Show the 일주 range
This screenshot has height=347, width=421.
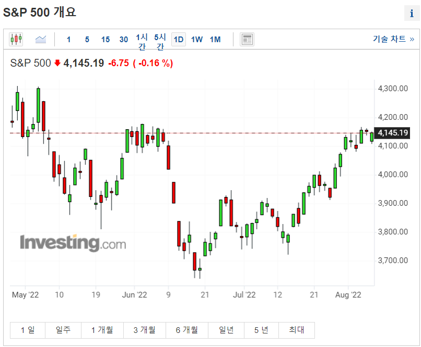63,330
